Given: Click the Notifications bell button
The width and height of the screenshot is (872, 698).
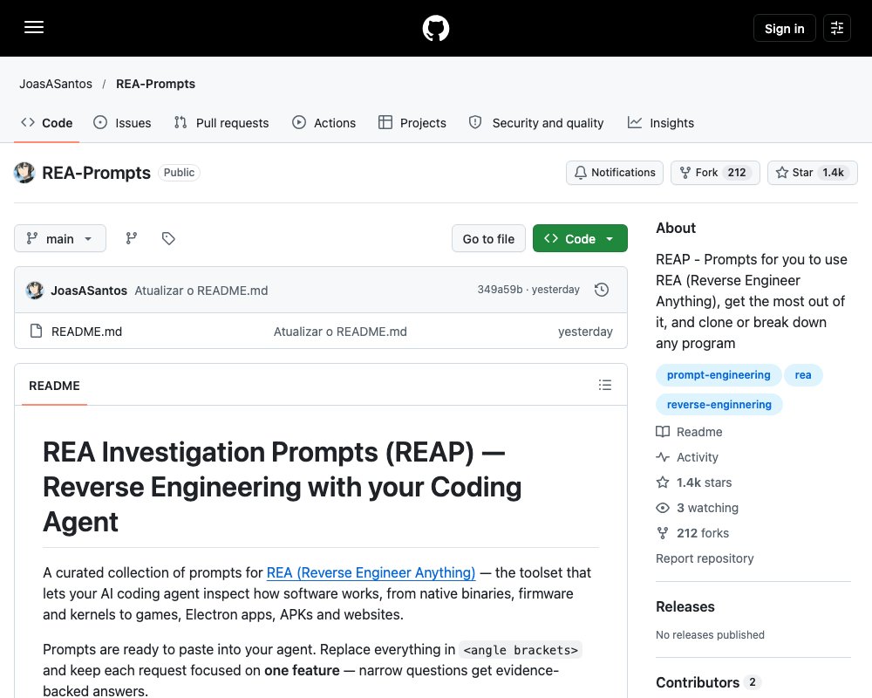Looking at the screenshot, I should click(615, 173).
